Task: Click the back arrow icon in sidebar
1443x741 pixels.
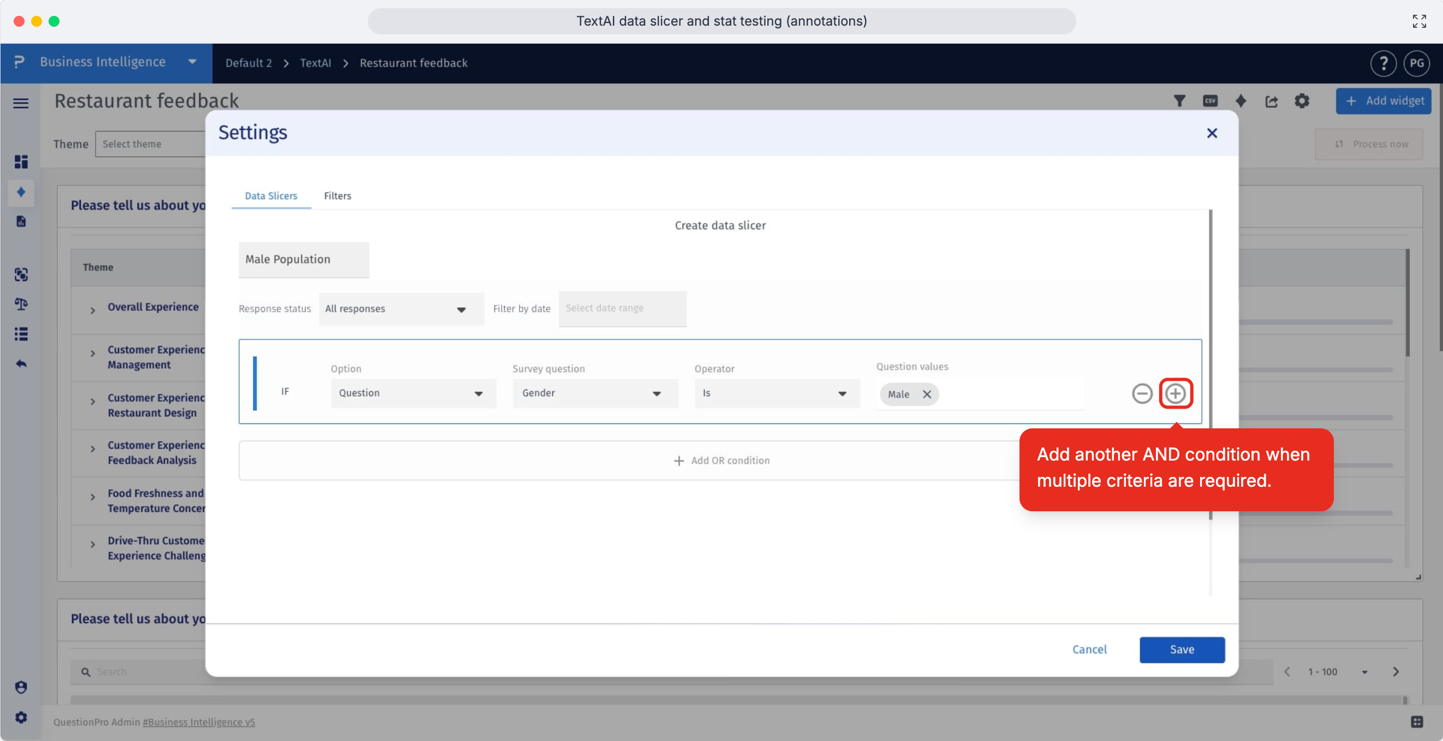Action: pyautogui.click(x=21, y=364)
